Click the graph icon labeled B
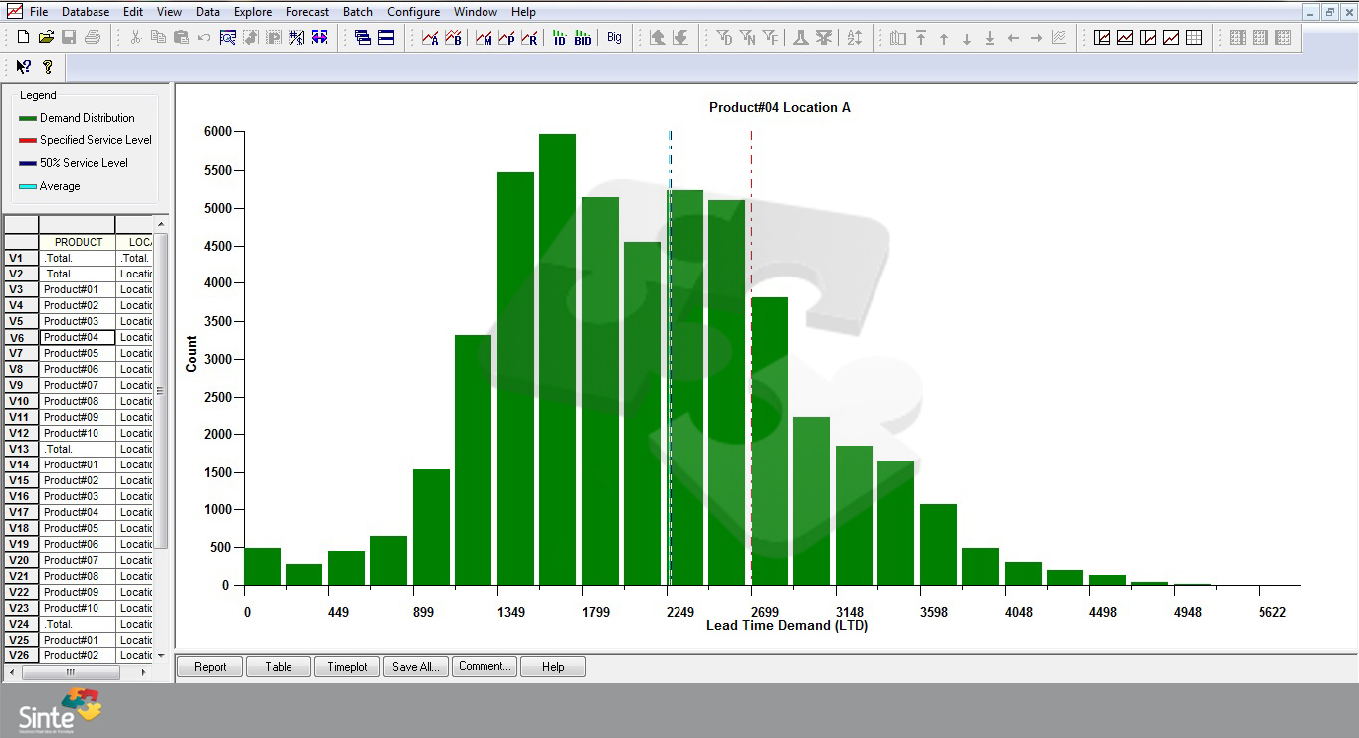Image resolution: width=1359 pixels, height=738 pixels. (x=453, y=38)
